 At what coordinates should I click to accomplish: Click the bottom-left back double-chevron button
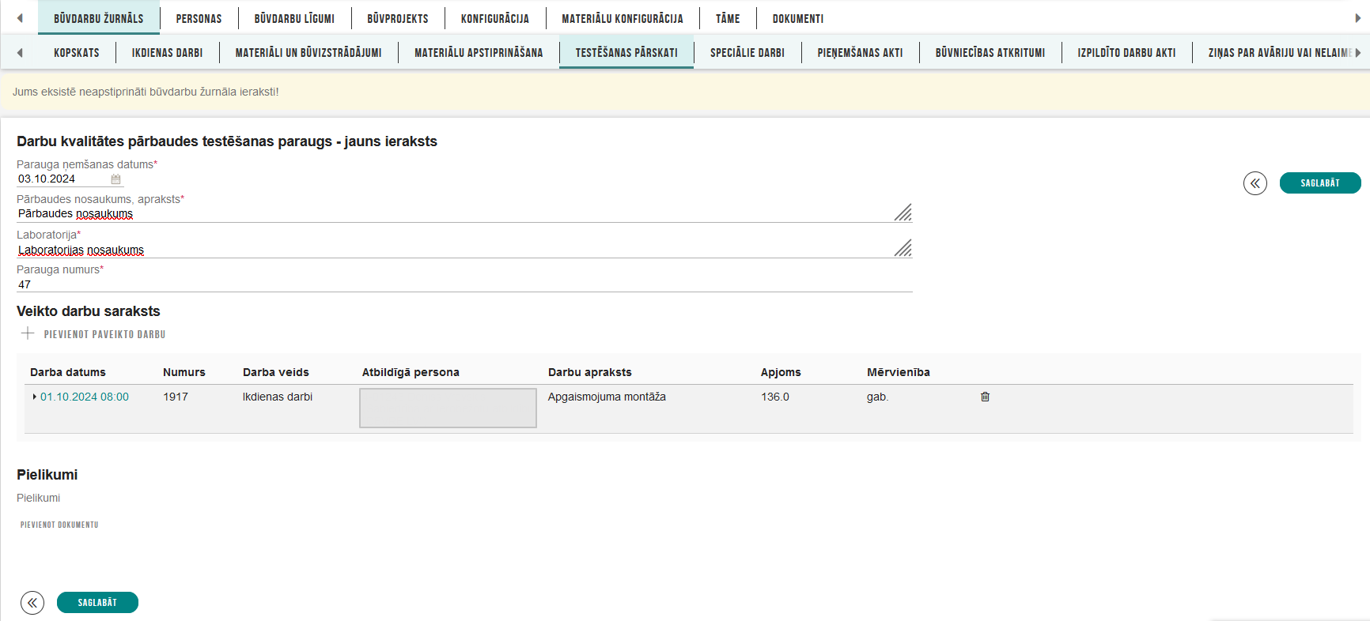pos(32,603)
